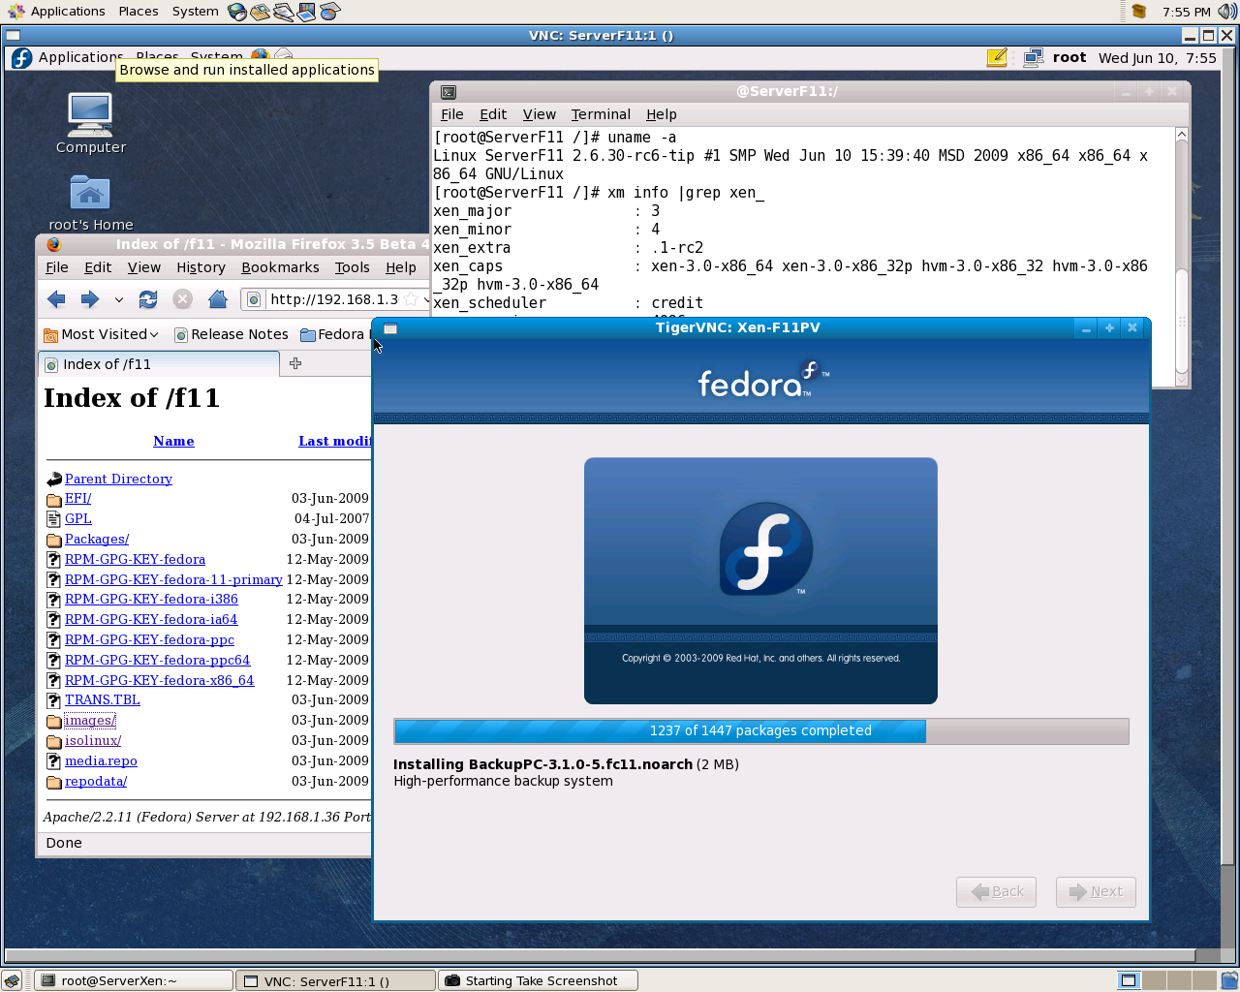Open the repodata/ directory link
1240x992 pixels.
pos(96,782)
